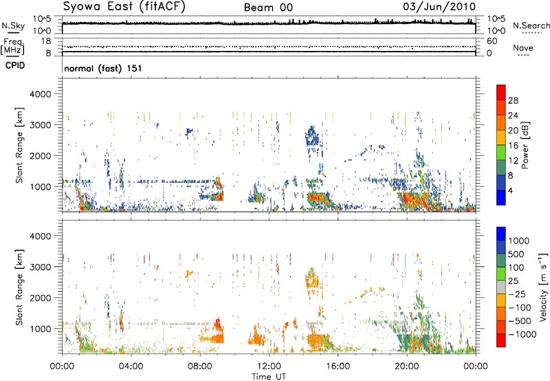Image resolution: width=550 pixels, height=381 pixels.
Task: Click the 03/Jun/2010 date label
Action: click(439, 7)
